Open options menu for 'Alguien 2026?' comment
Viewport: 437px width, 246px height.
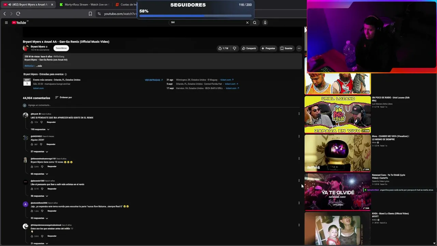pos(299,136)
